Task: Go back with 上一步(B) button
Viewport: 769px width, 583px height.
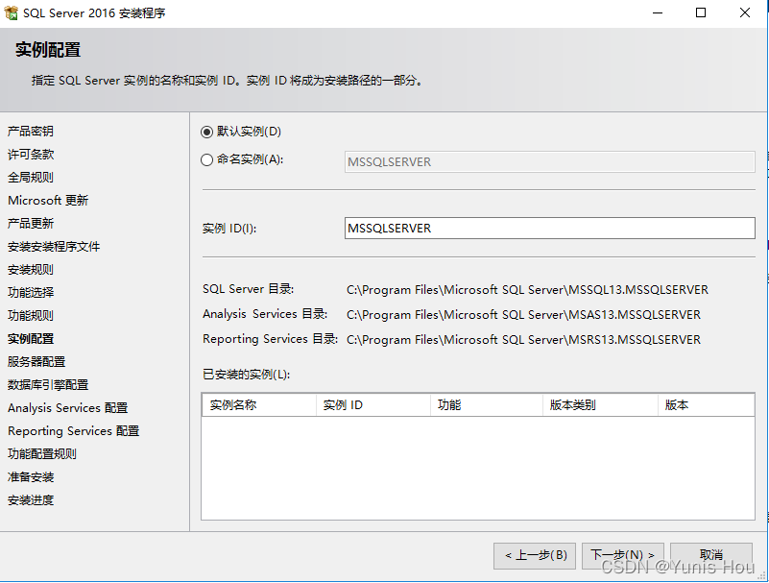Action: point(535,555)
